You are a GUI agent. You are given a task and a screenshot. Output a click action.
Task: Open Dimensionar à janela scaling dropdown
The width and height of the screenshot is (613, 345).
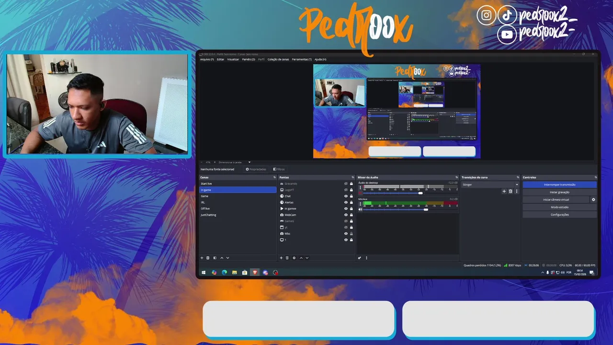tap(234, 162)
